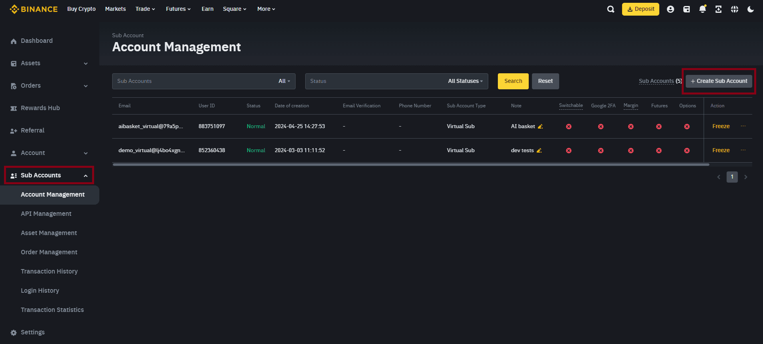
Task: Open more actions ellipsis for aibasket row
Action: tap(743, 126)
